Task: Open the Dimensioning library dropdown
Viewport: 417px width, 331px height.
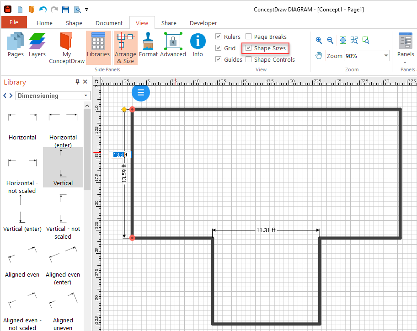Action: (x=86, y=96)
